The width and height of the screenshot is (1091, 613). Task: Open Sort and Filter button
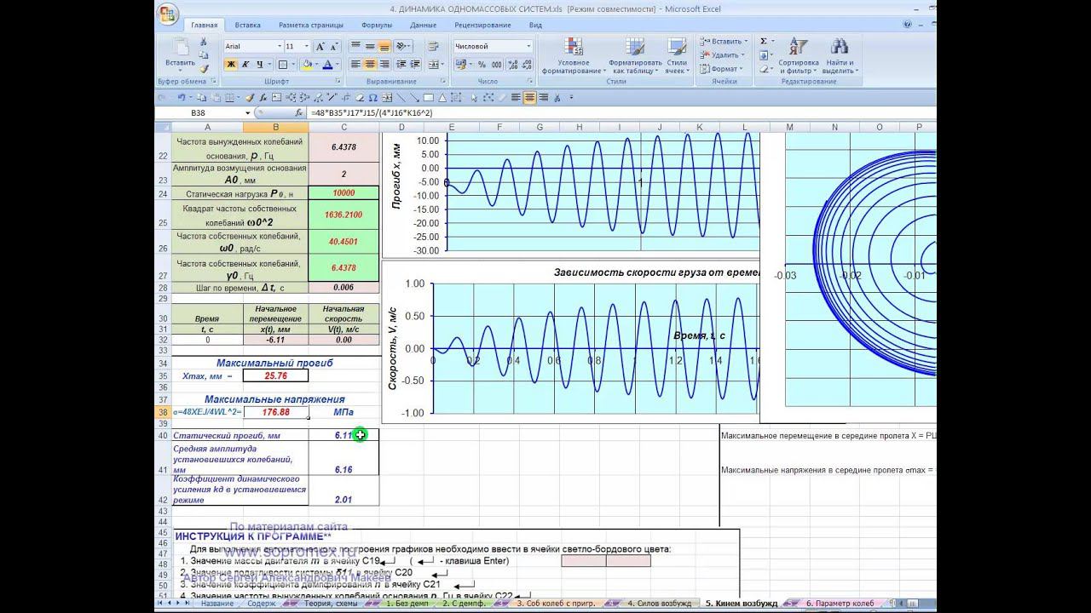(x=799, y=56)
